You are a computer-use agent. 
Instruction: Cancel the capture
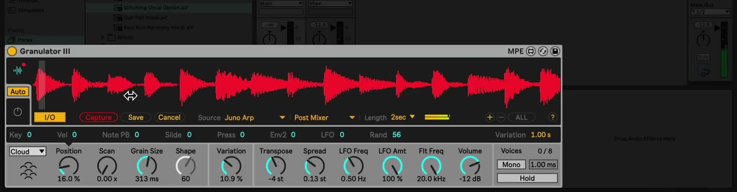[x=169, y=118]
